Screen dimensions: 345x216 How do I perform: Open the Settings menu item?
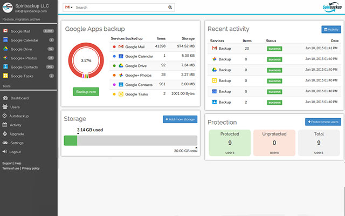(17, 143)
